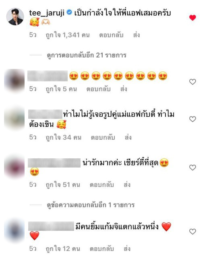
Task: Send the comment with 34 likes
Action: [x=128, y=137]
